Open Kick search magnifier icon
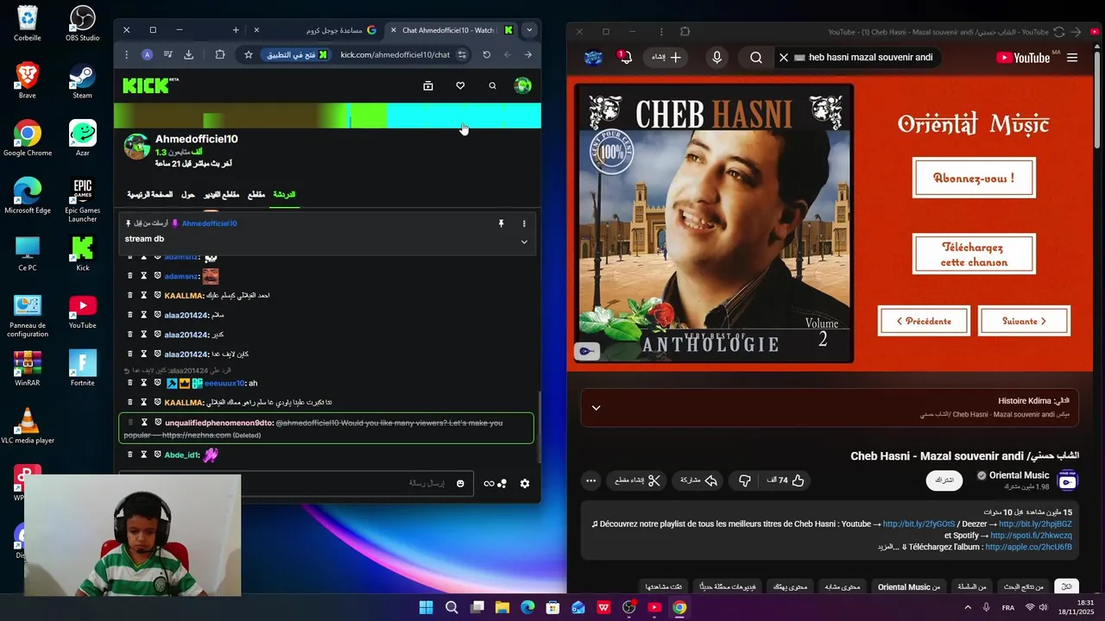 pyautogui.click(x=492, y=85)
